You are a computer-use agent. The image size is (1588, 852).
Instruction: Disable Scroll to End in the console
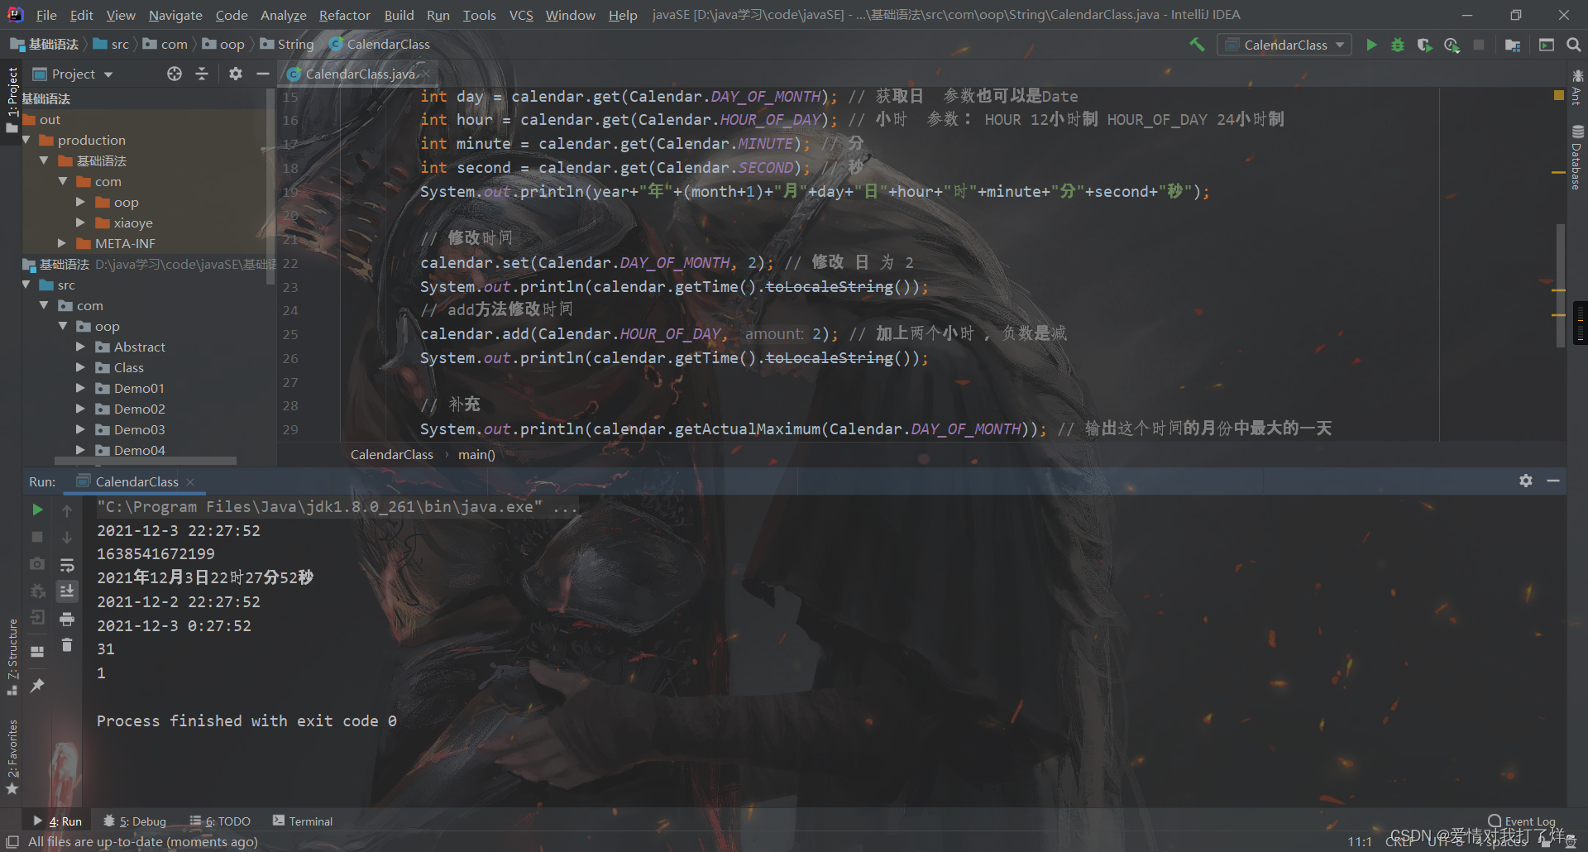tap(67, 591)
